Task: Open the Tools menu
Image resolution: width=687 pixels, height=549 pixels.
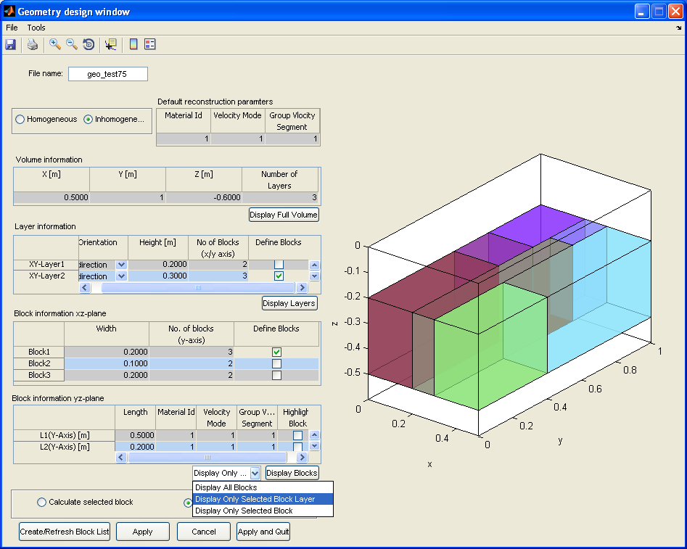Action: click(x=36, y=28)
